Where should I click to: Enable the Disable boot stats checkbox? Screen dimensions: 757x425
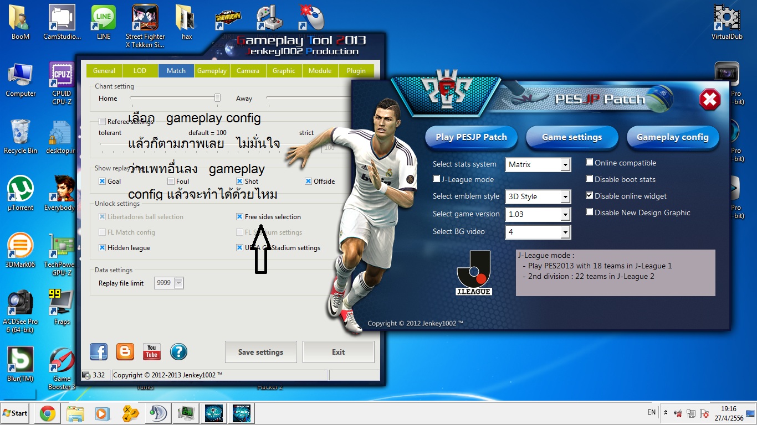[590, 179]
